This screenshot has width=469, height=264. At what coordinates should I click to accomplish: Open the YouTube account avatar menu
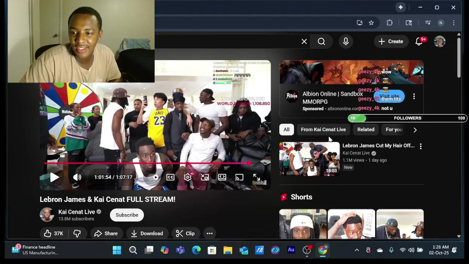(x=440, y=41)
